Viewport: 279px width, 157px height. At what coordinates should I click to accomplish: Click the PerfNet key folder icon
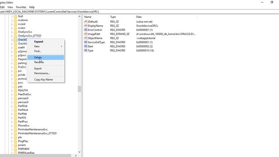(15, 114)
